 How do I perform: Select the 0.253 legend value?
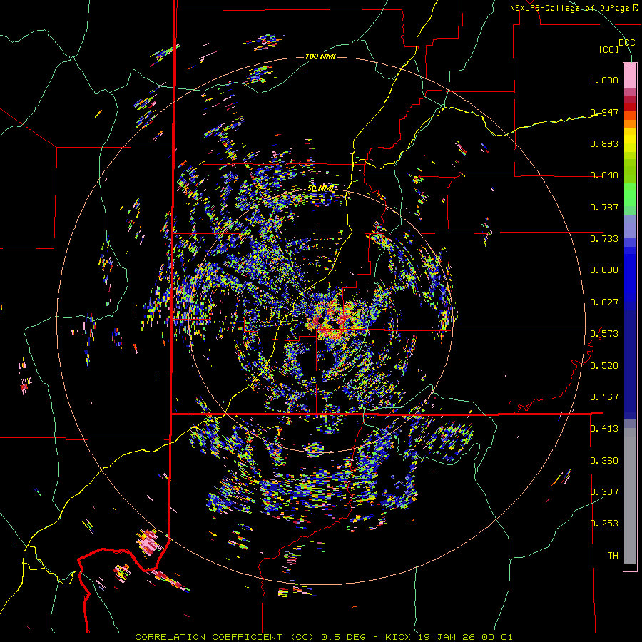point(604,524)
